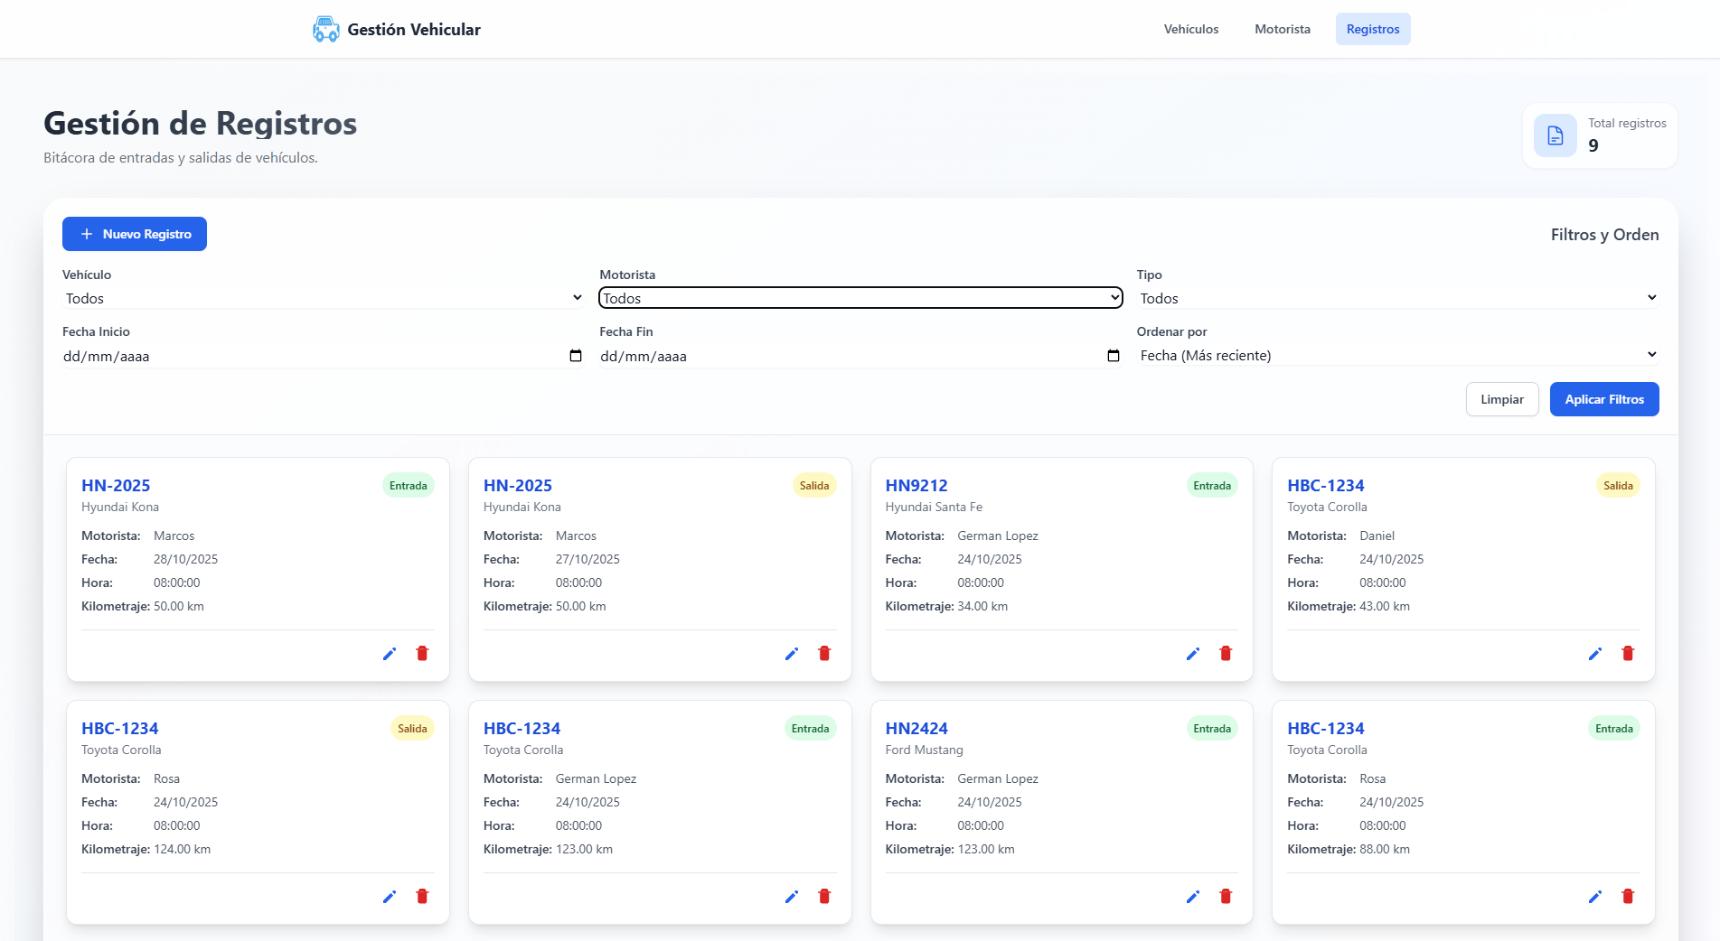Image resolution: width=1720 pixels, height=941 pixels.
Task: Click the Nuevo Registro button
Action: click(135, 234)
